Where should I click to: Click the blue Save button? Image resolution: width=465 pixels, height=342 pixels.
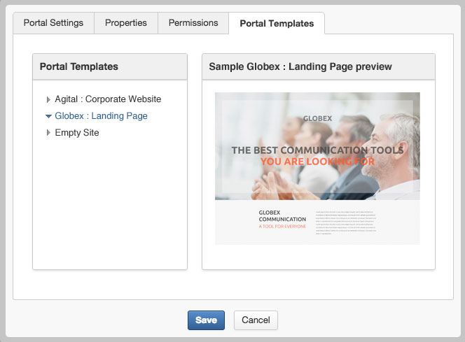[206, 320]
